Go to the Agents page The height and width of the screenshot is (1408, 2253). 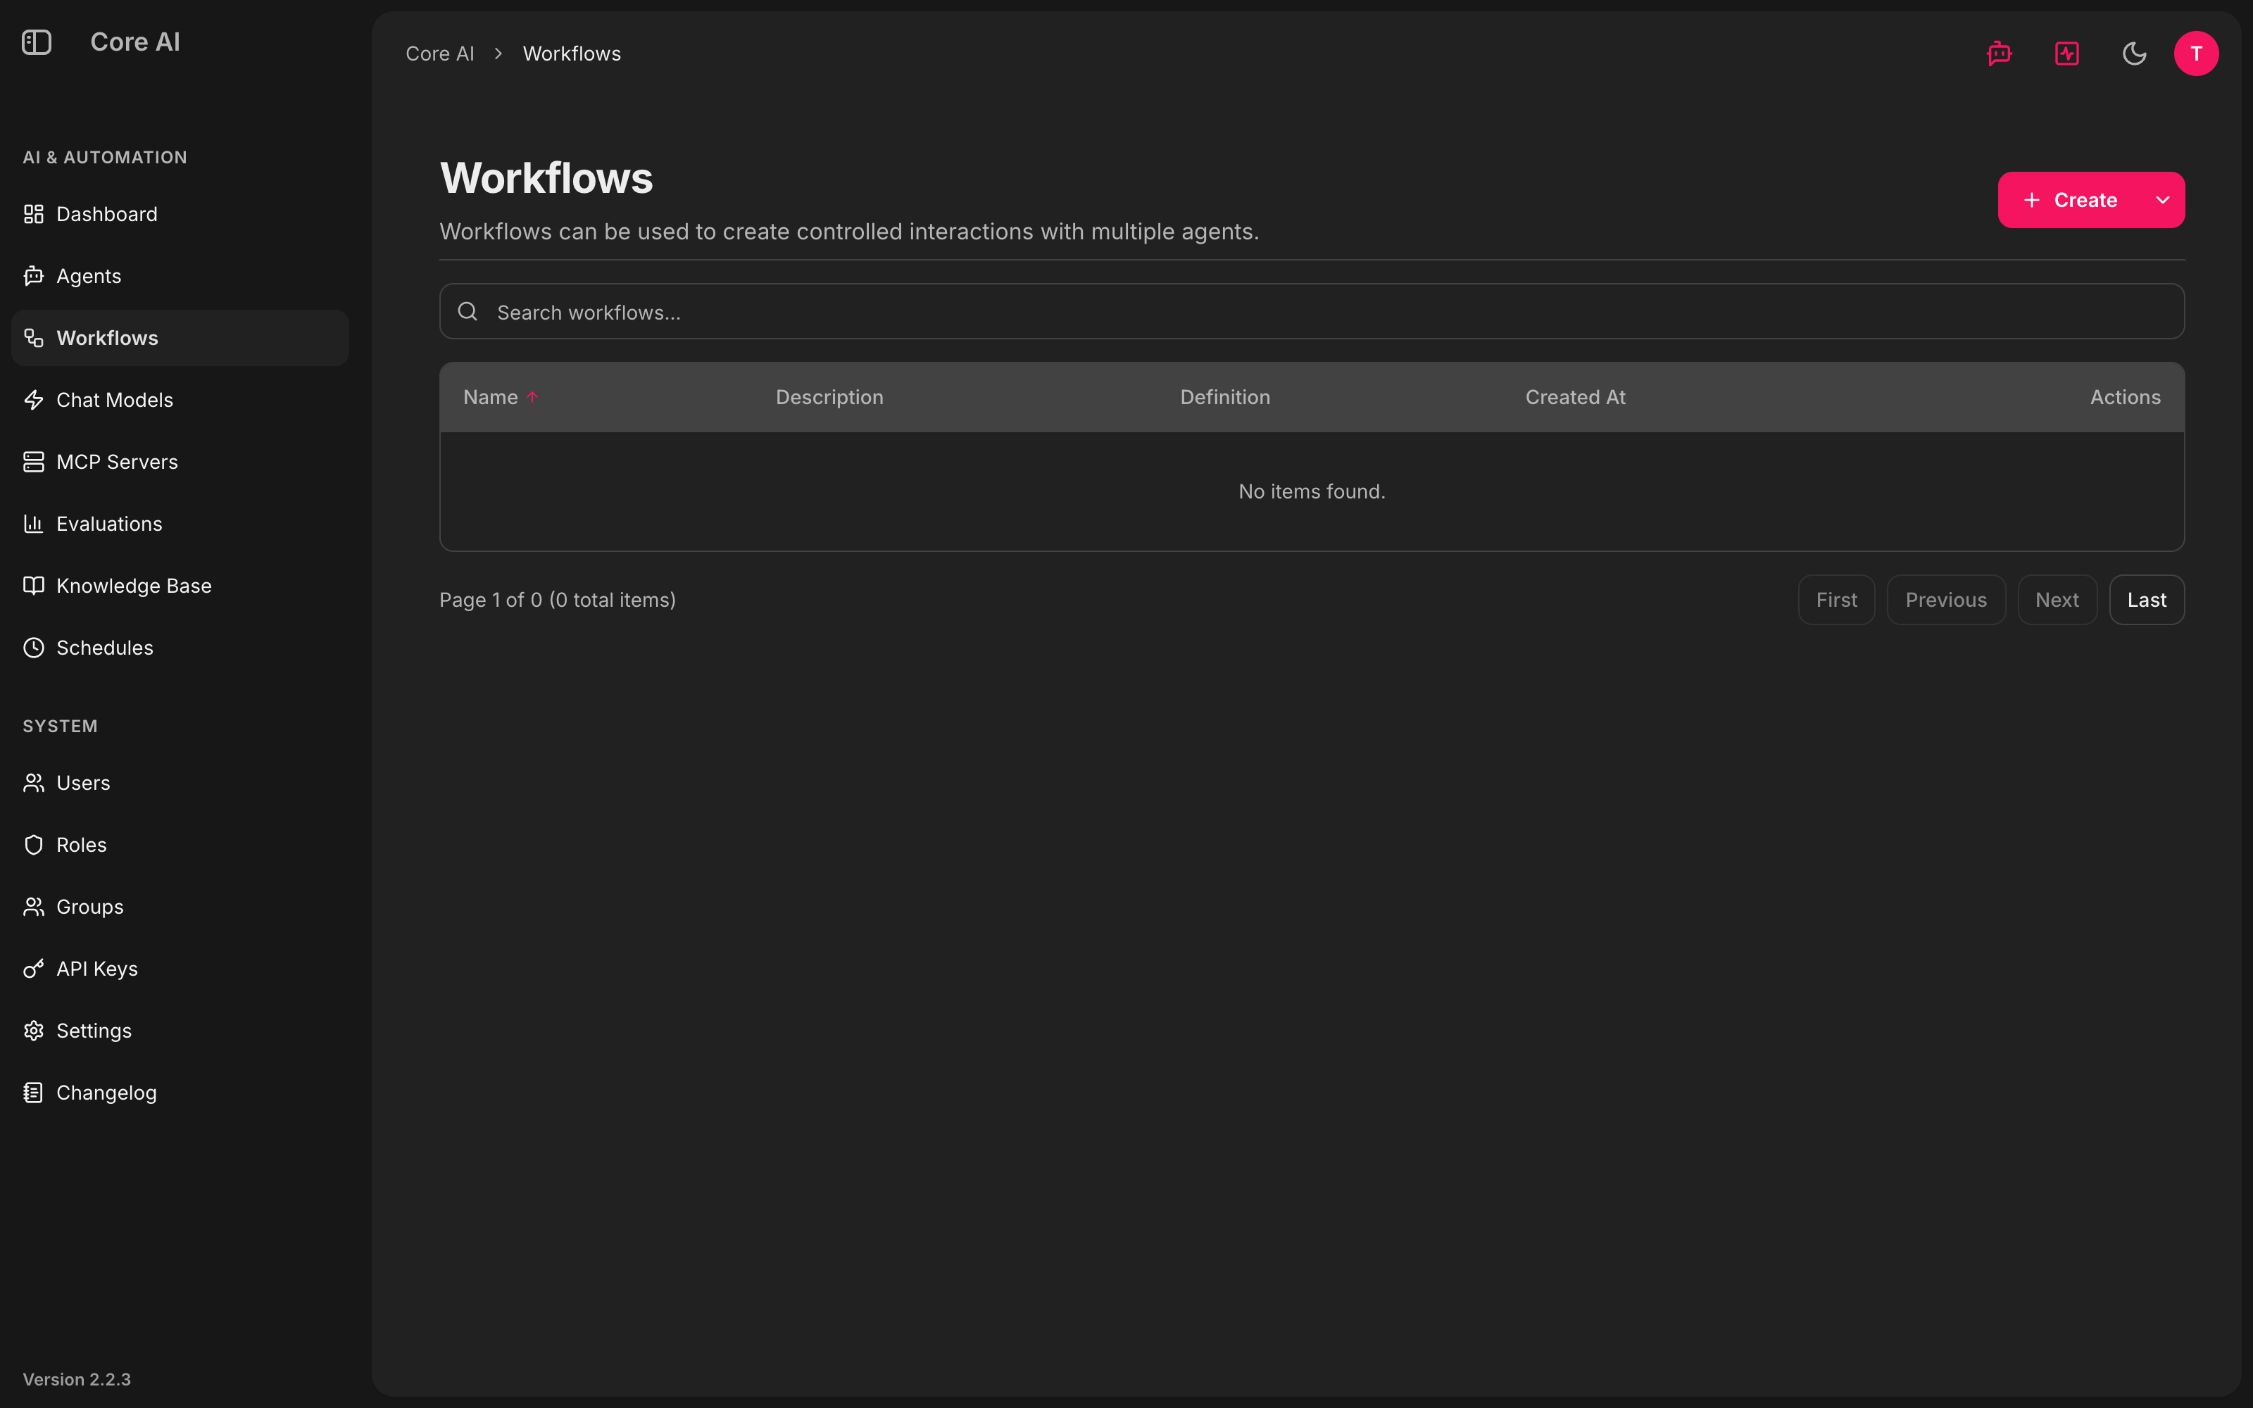click(x=180, y=277)
